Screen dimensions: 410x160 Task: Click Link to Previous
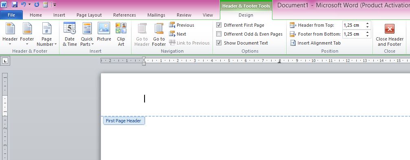(190, 43)
